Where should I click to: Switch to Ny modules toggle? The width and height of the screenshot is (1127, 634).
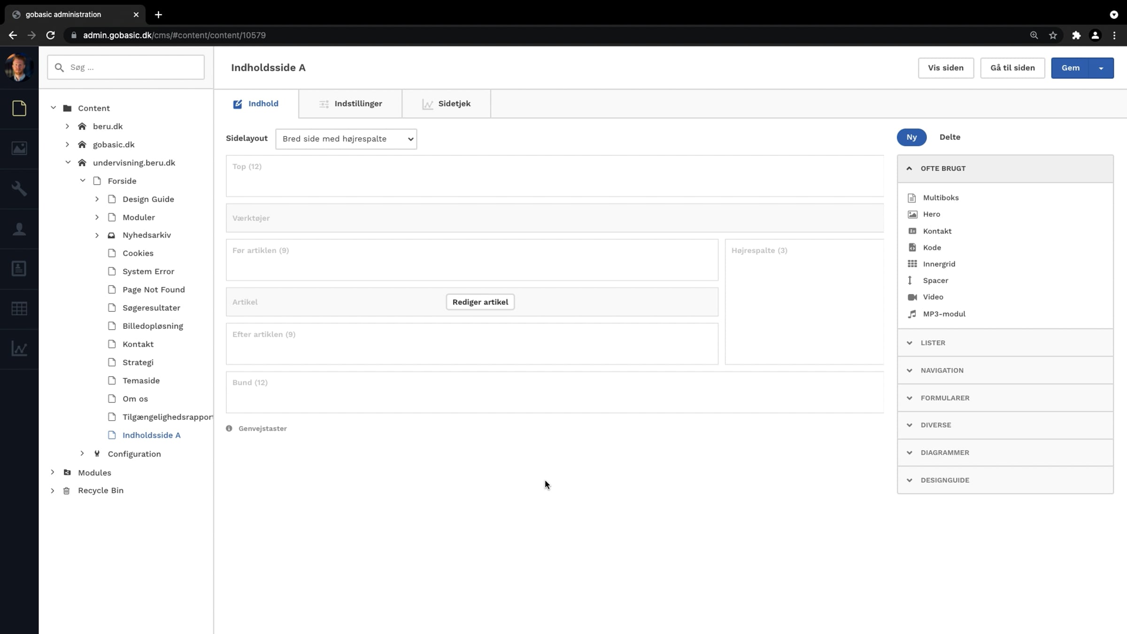pyautogui.click(x=911, y=137)
